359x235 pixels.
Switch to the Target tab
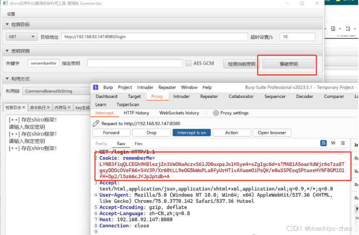point(134,96)
